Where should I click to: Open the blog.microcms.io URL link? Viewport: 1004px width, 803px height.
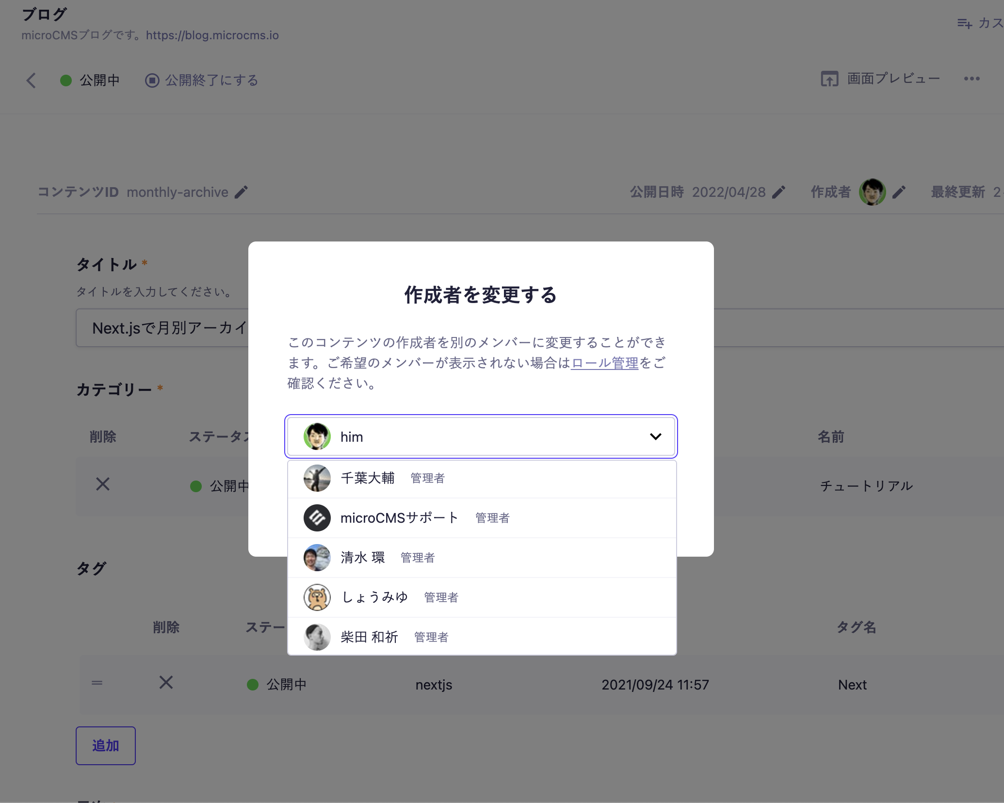(x=212, y=35)
